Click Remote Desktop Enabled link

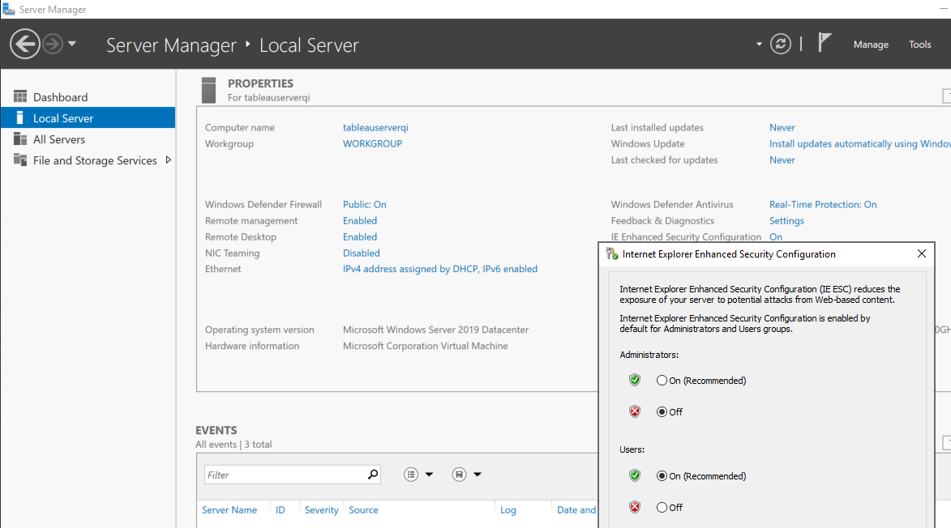point(360,236)
